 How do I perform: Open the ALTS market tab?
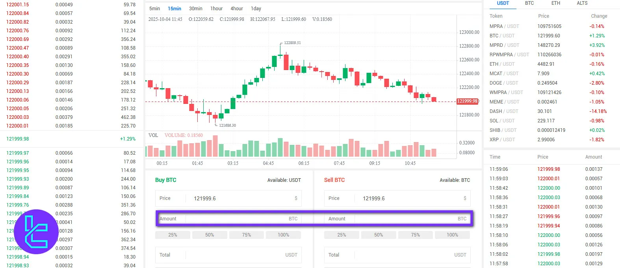pos(582,3)
